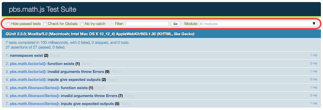Viewport: 323px width, 110px height.
Task: Click the Filter: label
Action: coord(119,24)
